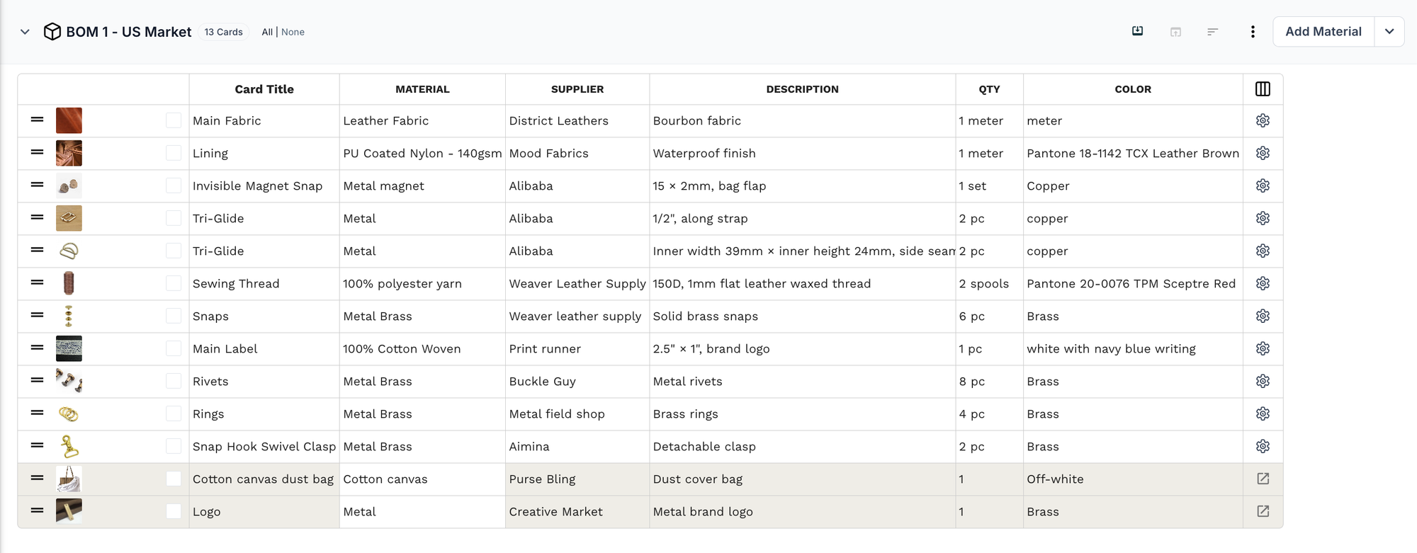This screenshot has width=1417, height=553.
Task: Open external link icon for Cotton canvas dust bag
Action: tap(1263, 479)
